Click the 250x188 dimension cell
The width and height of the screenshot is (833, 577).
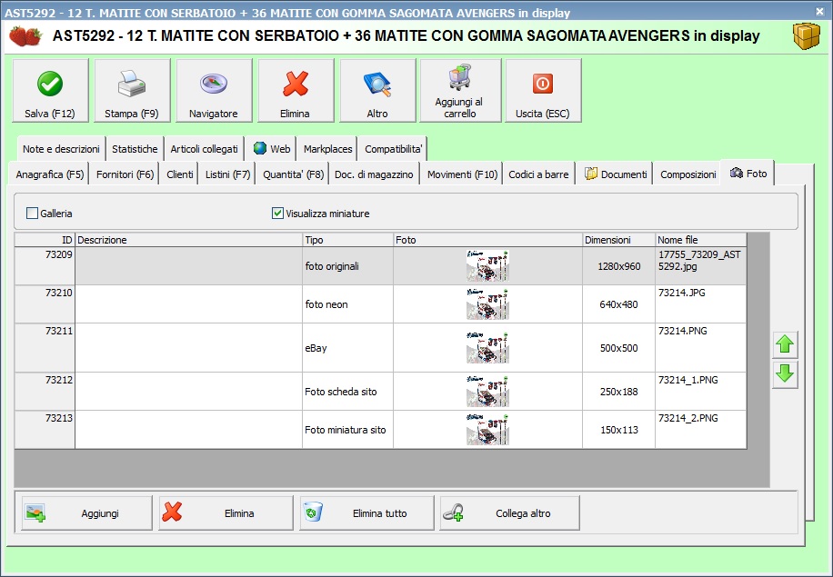[619, 392]
